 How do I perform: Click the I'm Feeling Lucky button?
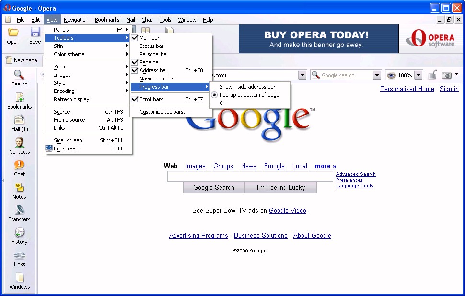tap(281, 187)
